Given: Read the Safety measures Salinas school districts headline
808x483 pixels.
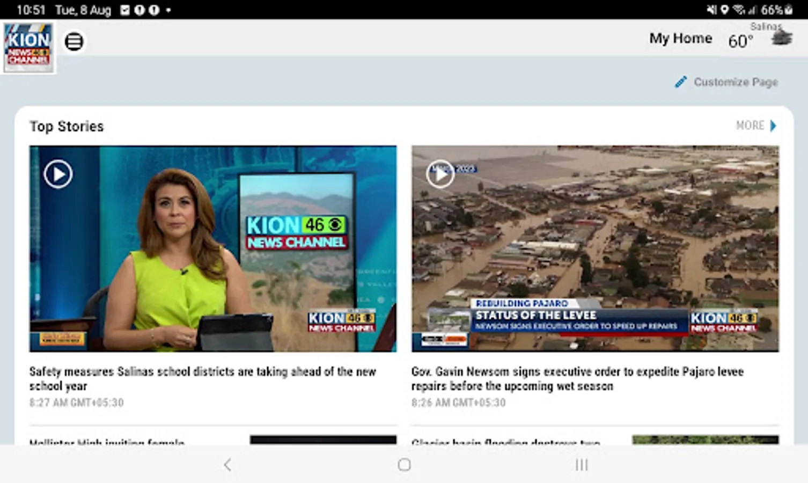Looking at the screenshot, I should pos(203,378).
